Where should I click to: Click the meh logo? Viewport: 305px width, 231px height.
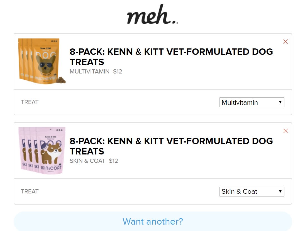coord(152,15)
